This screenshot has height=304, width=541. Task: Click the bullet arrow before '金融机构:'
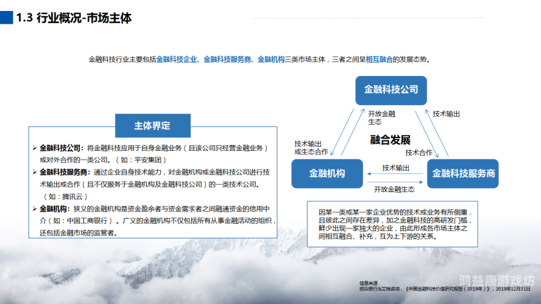35,209
